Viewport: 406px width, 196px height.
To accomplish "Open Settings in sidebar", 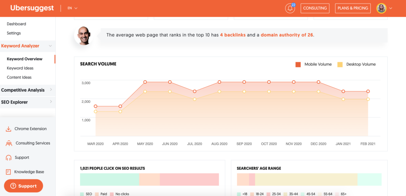I will coord(14,33).
